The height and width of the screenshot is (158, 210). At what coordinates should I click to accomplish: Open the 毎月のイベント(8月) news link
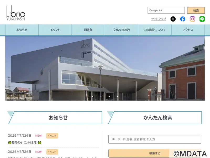[25, 142]
